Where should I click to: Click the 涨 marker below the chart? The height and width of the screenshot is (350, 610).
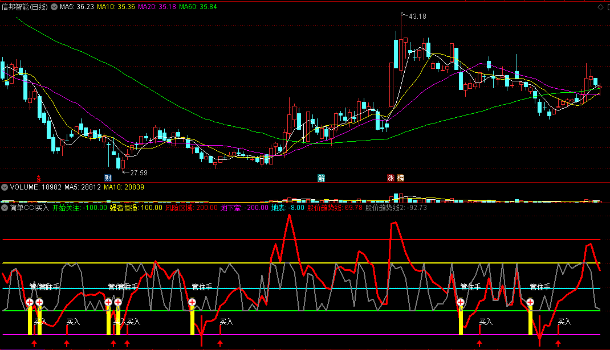point(391,178)
